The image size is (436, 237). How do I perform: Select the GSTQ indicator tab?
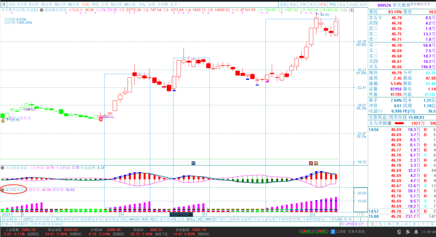[28, 219]
